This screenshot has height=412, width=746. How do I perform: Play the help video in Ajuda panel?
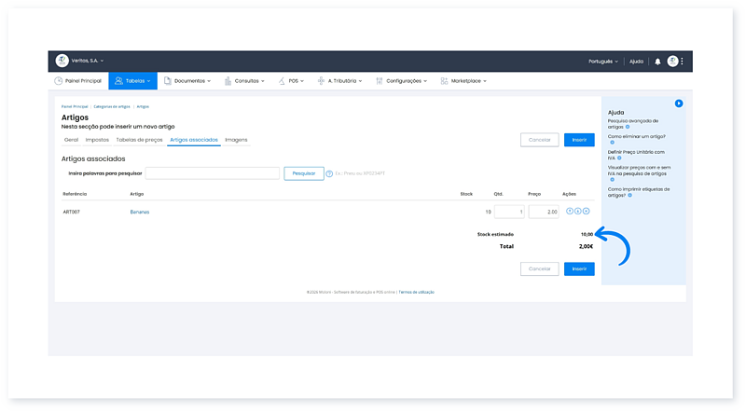679,103
